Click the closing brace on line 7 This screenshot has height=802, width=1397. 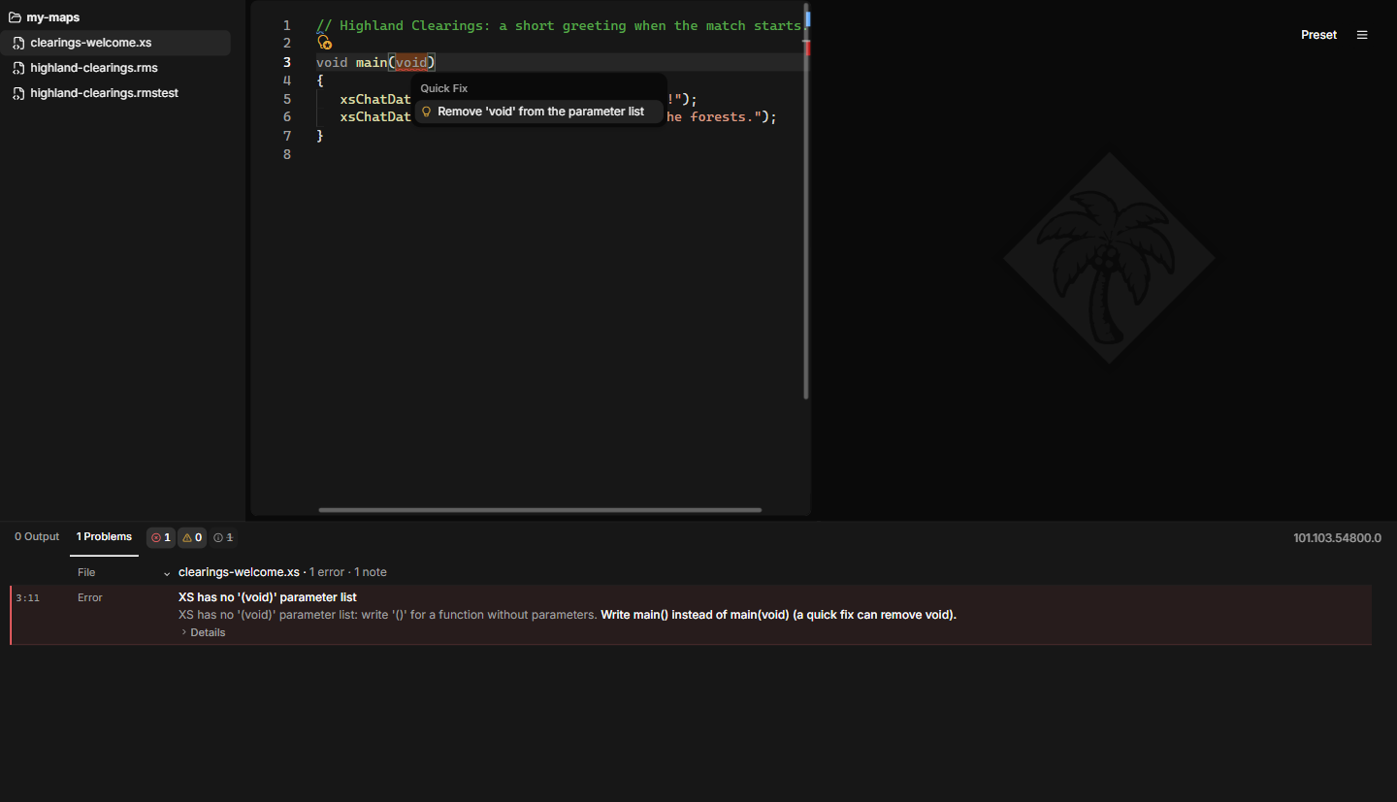[320, 136]
